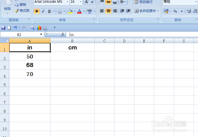
Task: Select cell A4 containing 70
Action: tap(30, 74)
